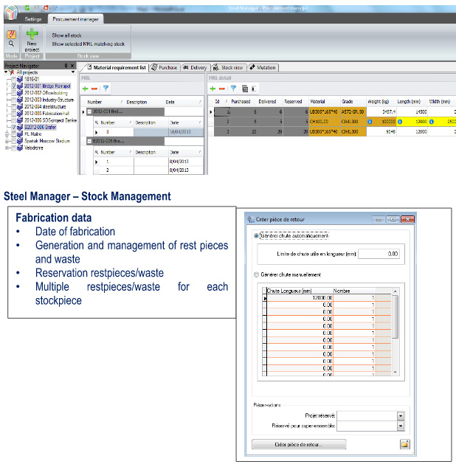
Task: Open the Réservé pour super-ensemble dropdown
Action: tap(401, 426)
